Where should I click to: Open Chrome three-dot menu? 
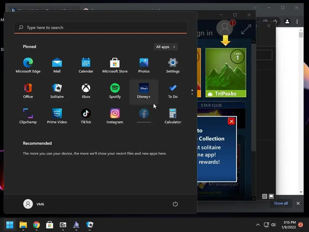coord(297,21)
